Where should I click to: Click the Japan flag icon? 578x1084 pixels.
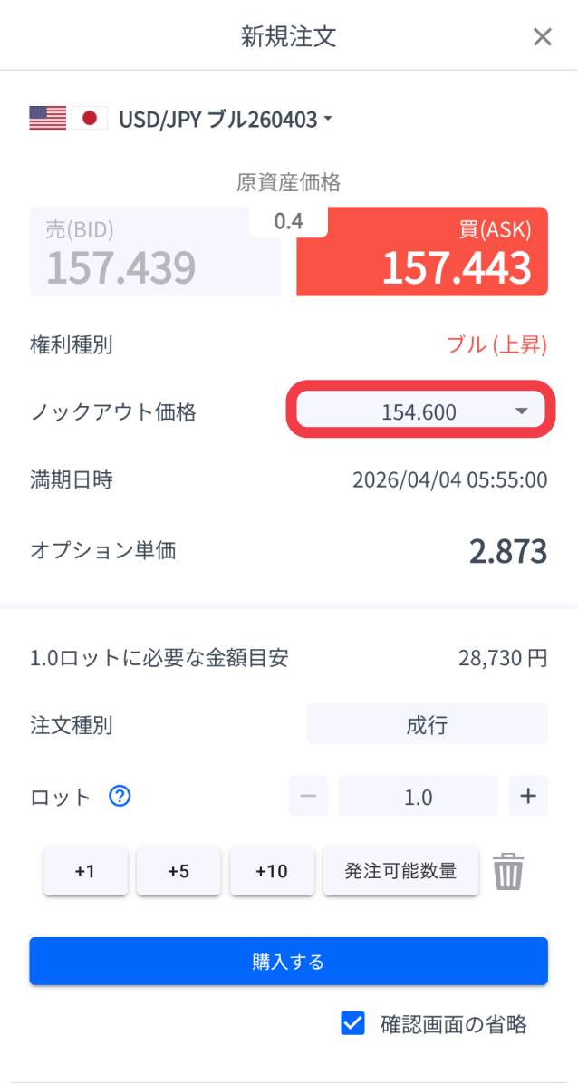91,118
